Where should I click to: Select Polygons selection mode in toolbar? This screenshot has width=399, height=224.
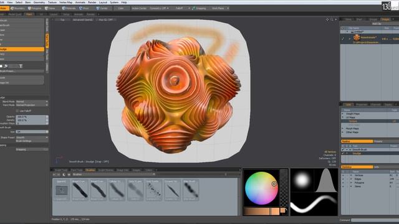[x=35, y=8]
